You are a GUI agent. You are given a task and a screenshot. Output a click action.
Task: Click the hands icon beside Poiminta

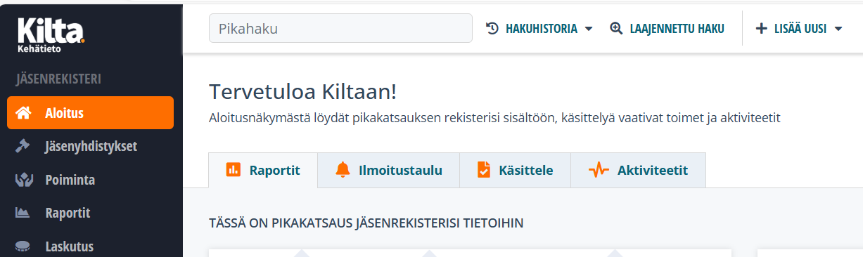(x=23, y=180)
